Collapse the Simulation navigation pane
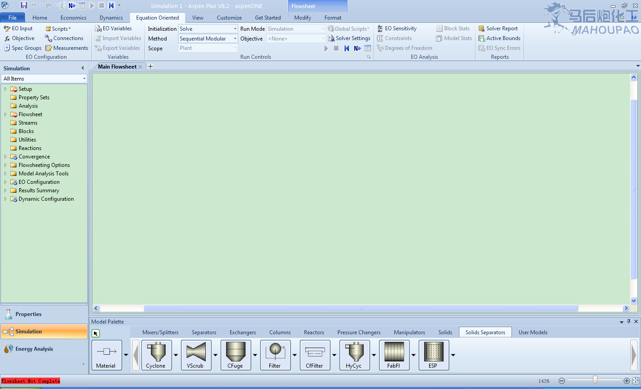Viewport: 641px width, 389px height. pos(83,68)
